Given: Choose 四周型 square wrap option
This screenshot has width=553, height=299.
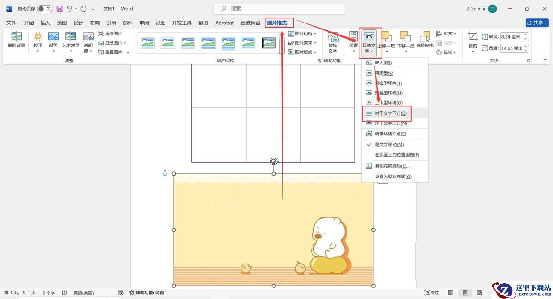Looking at the screenshot, I should 395,73.
